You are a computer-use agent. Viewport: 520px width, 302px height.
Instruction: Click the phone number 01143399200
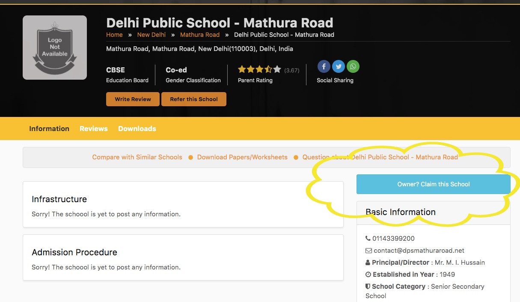393,238
